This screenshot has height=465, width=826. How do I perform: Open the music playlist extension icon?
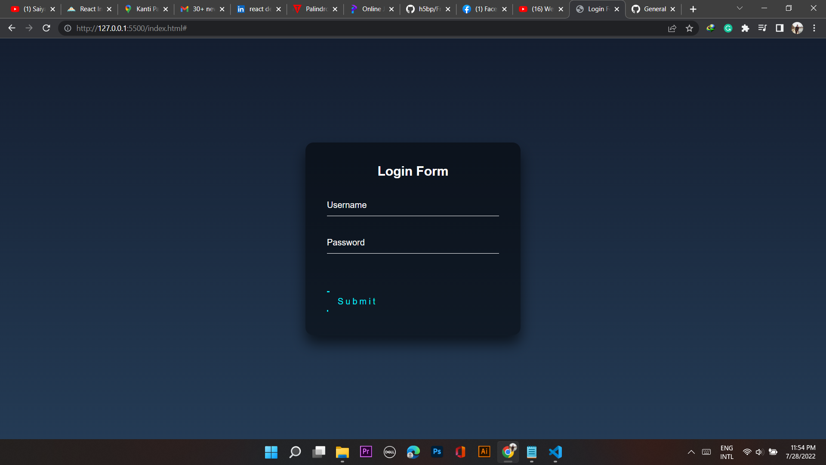point(762,28)
